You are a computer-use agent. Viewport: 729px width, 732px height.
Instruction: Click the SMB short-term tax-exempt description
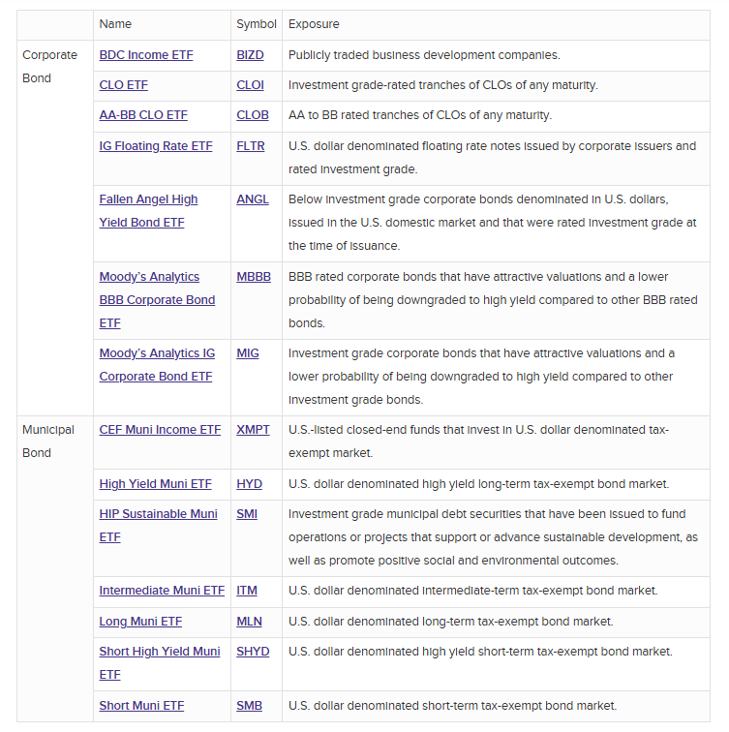[453, 706]
